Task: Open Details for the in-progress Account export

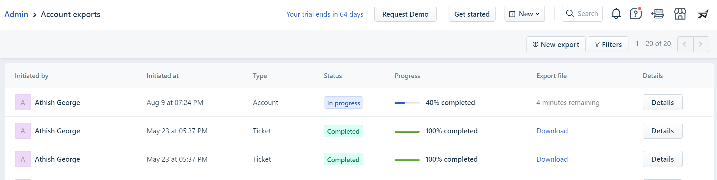Action: tap(662, 102)
